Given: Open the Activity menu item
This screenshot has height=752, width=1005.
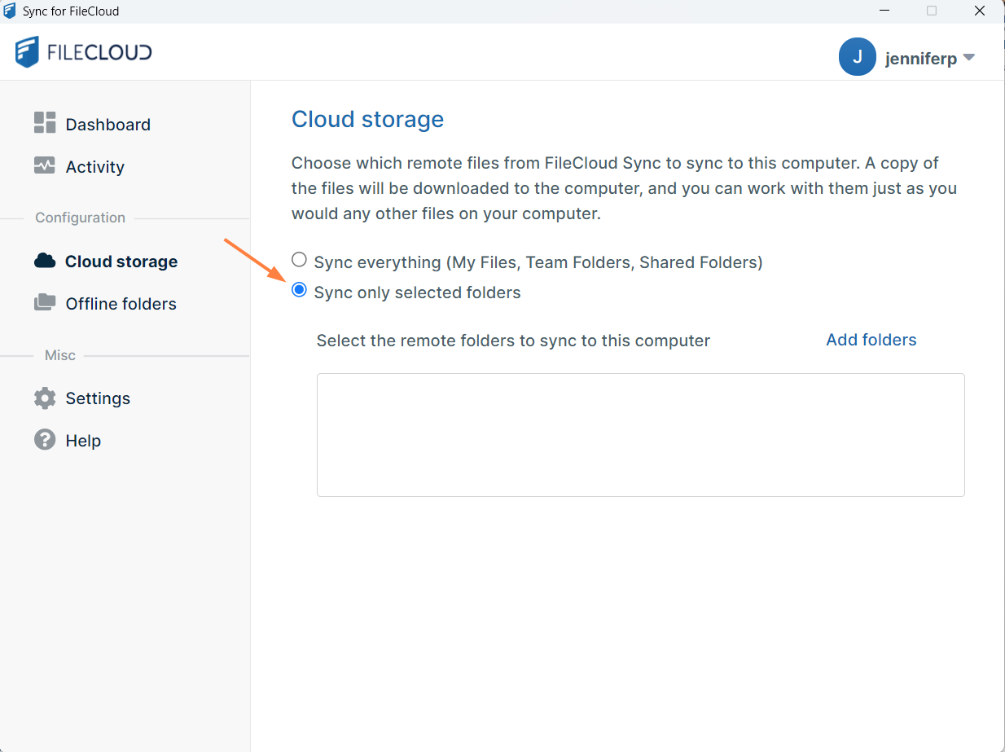Looking at the screenshot, I should click(x=94, y=167).
